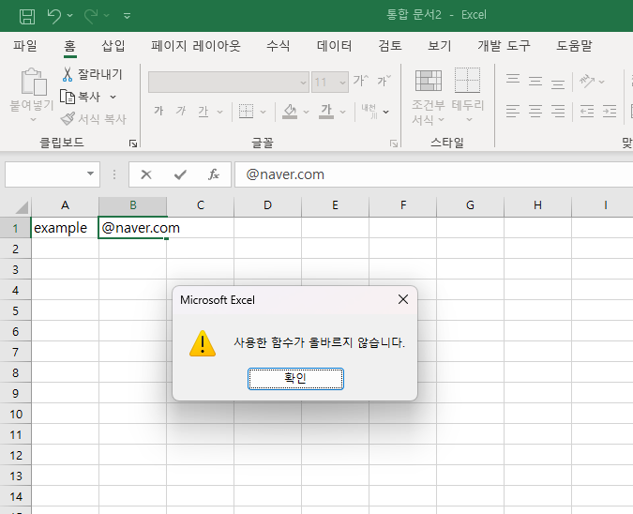Select the row 5 header
The width and height of the screenshot is (633, 514).
pos(15,310)
